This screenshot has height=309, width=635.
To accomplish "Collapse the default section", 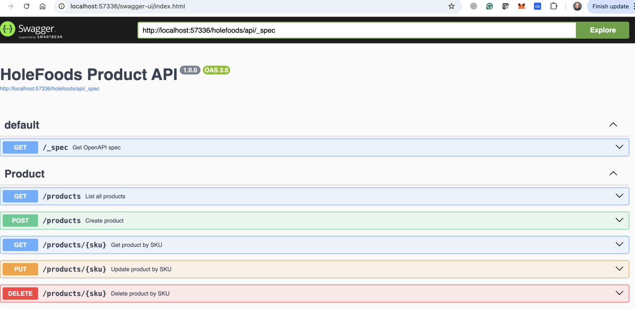I will (613, 125).
